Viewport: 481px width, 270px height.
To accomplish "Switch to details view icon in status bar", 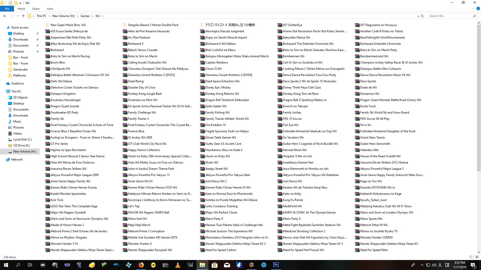I will (x=472, y=257).
